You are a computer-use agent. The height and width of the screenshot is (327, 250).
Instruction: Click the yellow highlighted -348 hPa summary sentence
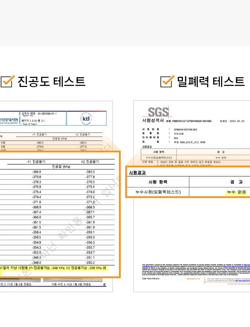click(x=54, y=268)
